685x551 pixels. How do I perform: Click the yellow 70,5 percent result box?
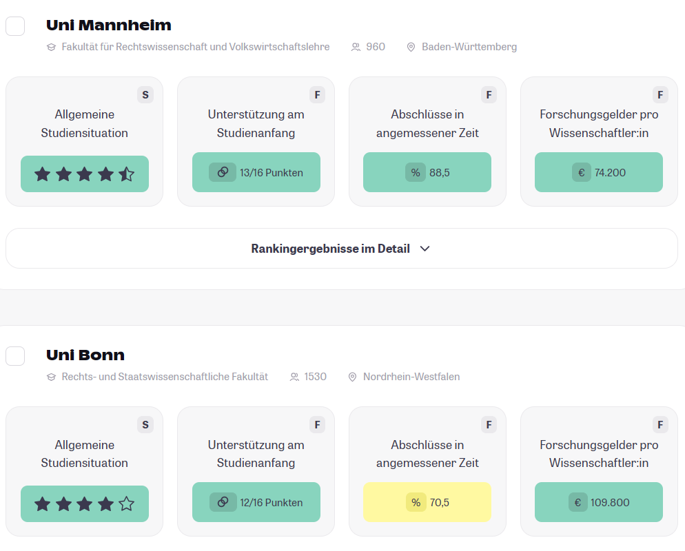(427, 502)
